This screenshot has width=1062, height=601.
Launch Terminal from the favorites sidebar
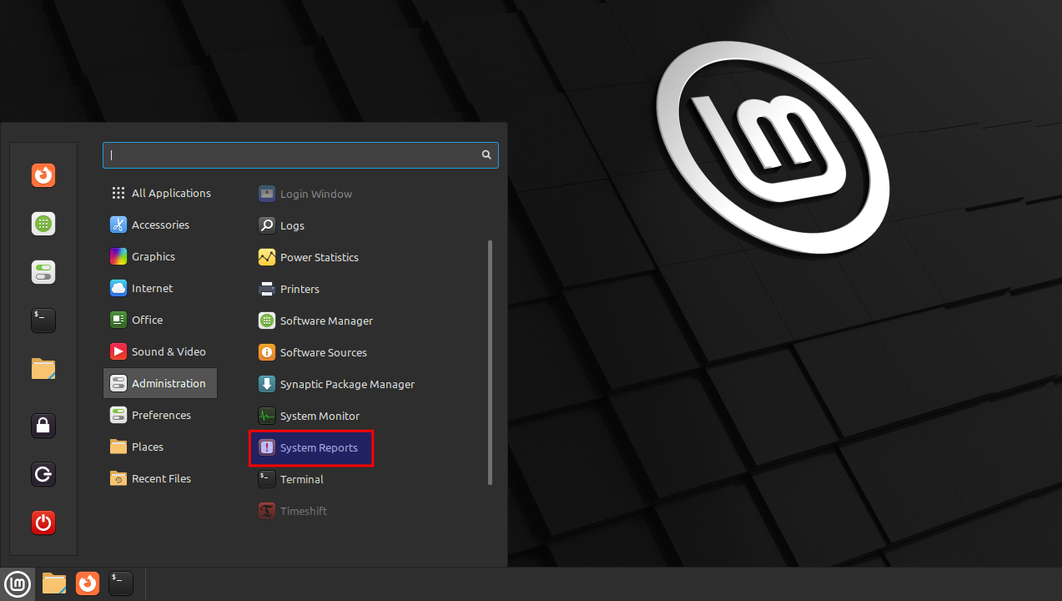pyautogui.click(x=43, y=320)
